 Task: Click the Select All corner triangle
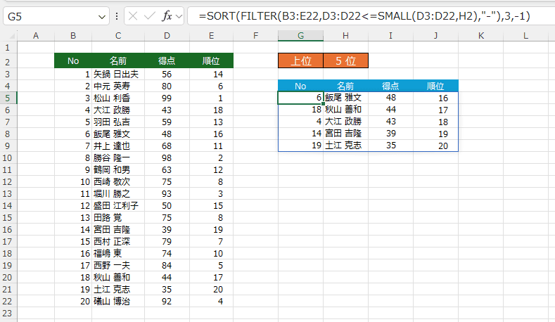click(x=7, y=35)
